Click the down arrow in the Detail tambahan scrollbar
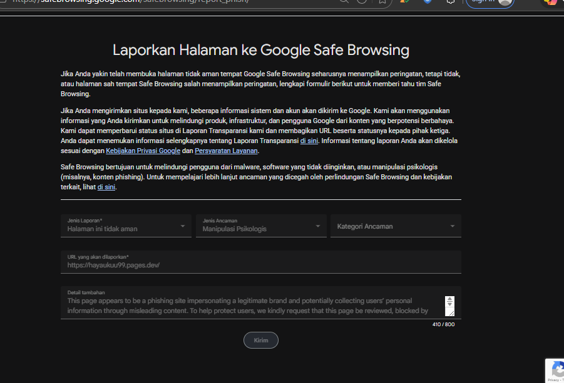Image resolution: width=564 pixels, height=383 pixels. (x=449, y=304)
